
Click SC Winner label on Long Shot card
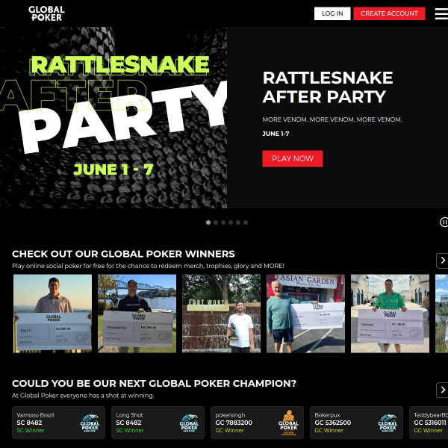pyautogui.click(x=130, y=430)
